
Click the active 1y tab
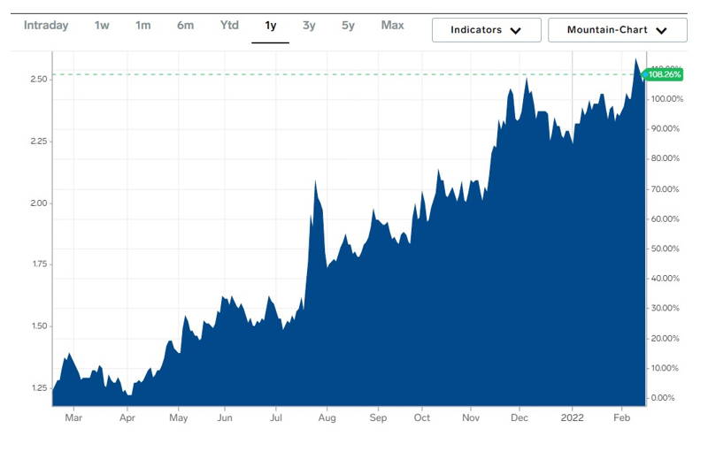(270, 26)
